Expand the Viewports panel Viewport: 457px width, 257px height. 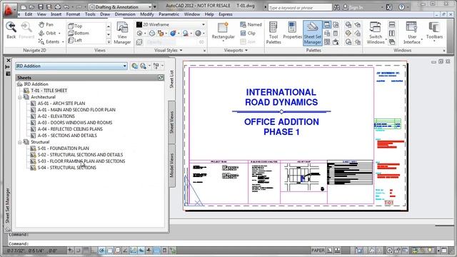point(236,51)
